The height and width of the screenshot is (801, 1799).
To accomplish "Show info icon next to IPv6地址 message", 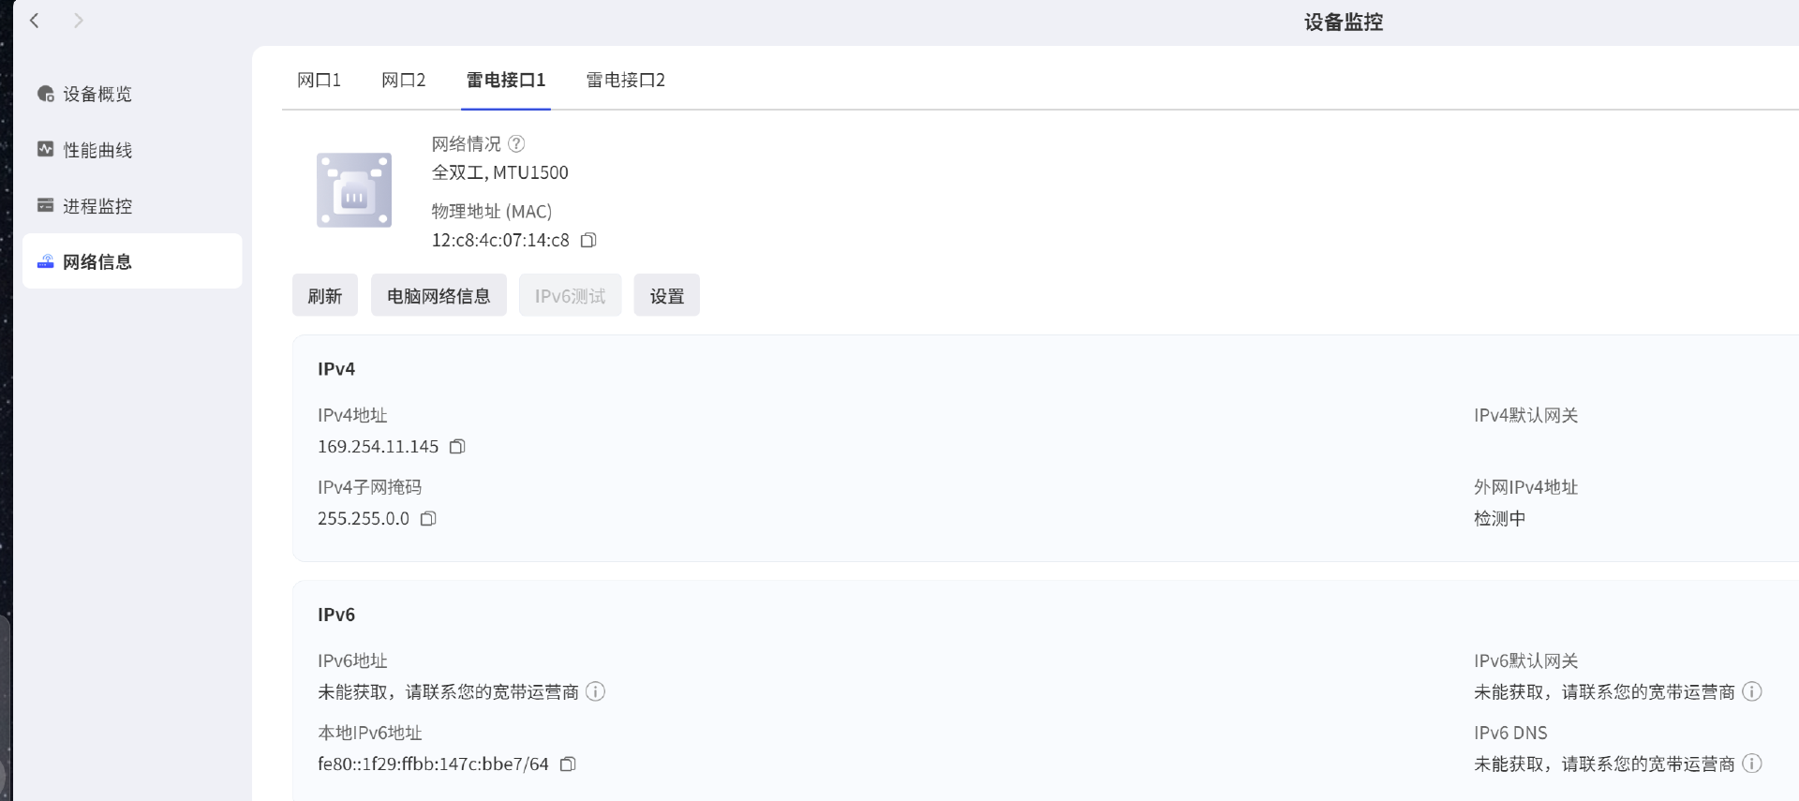I will point(595,692).
